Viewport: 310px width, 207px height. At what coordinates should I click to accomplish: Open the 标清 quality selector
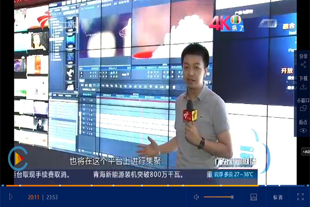tap(278, 197)
